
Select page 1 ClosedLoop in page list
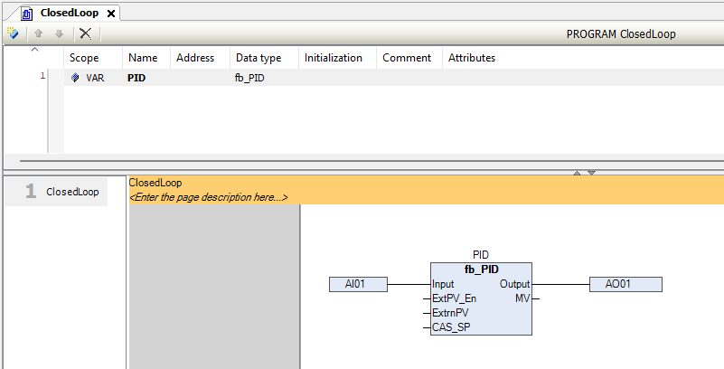click(56, 191)
